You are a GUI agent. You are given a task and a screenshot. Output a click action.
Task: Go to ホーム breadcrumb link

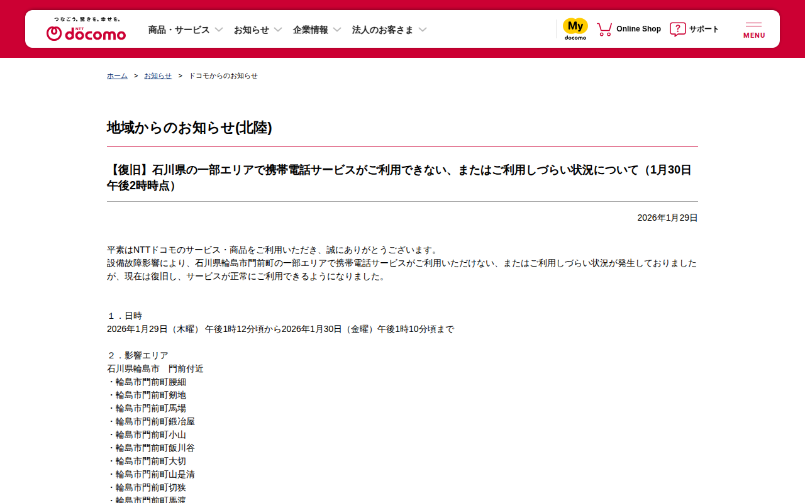coord(117,75)
